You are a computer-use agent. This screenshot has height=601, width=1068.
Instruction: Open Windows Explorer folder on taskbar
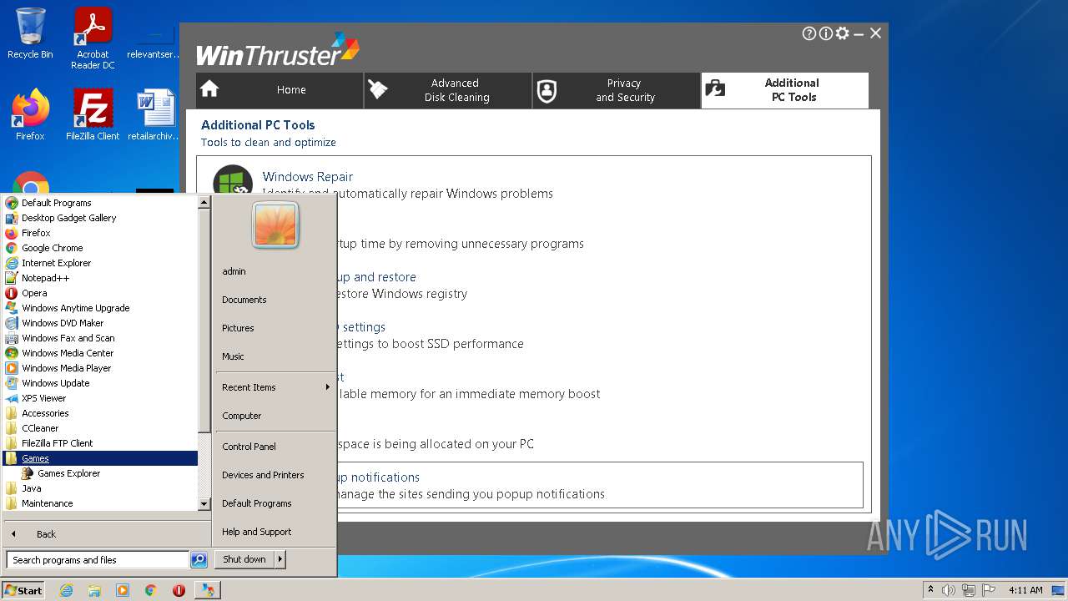point(94,590)
